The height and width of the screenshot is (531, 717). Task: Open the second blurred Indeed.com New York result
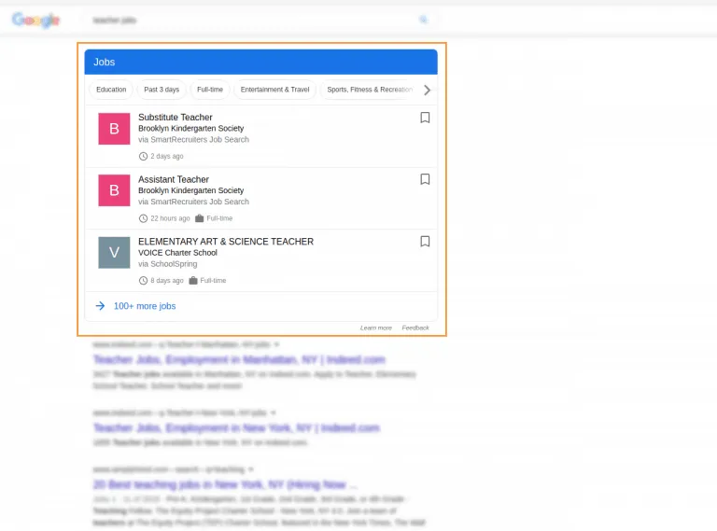tap(236, 428)
